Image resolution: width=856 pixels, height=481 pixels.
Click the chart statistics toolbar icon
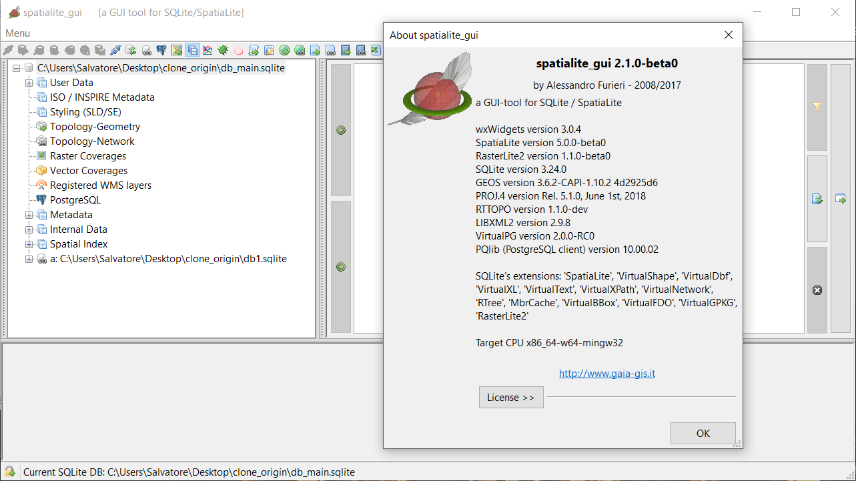click(207, 50)
